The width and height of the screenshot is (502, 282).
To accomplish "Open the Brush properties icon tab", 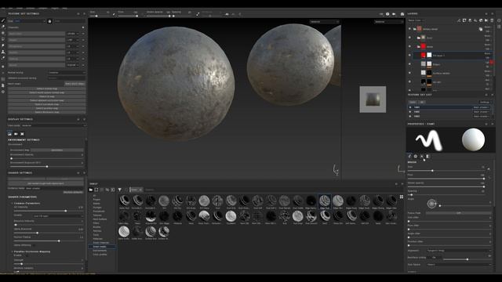I will (x=409, y=157).
